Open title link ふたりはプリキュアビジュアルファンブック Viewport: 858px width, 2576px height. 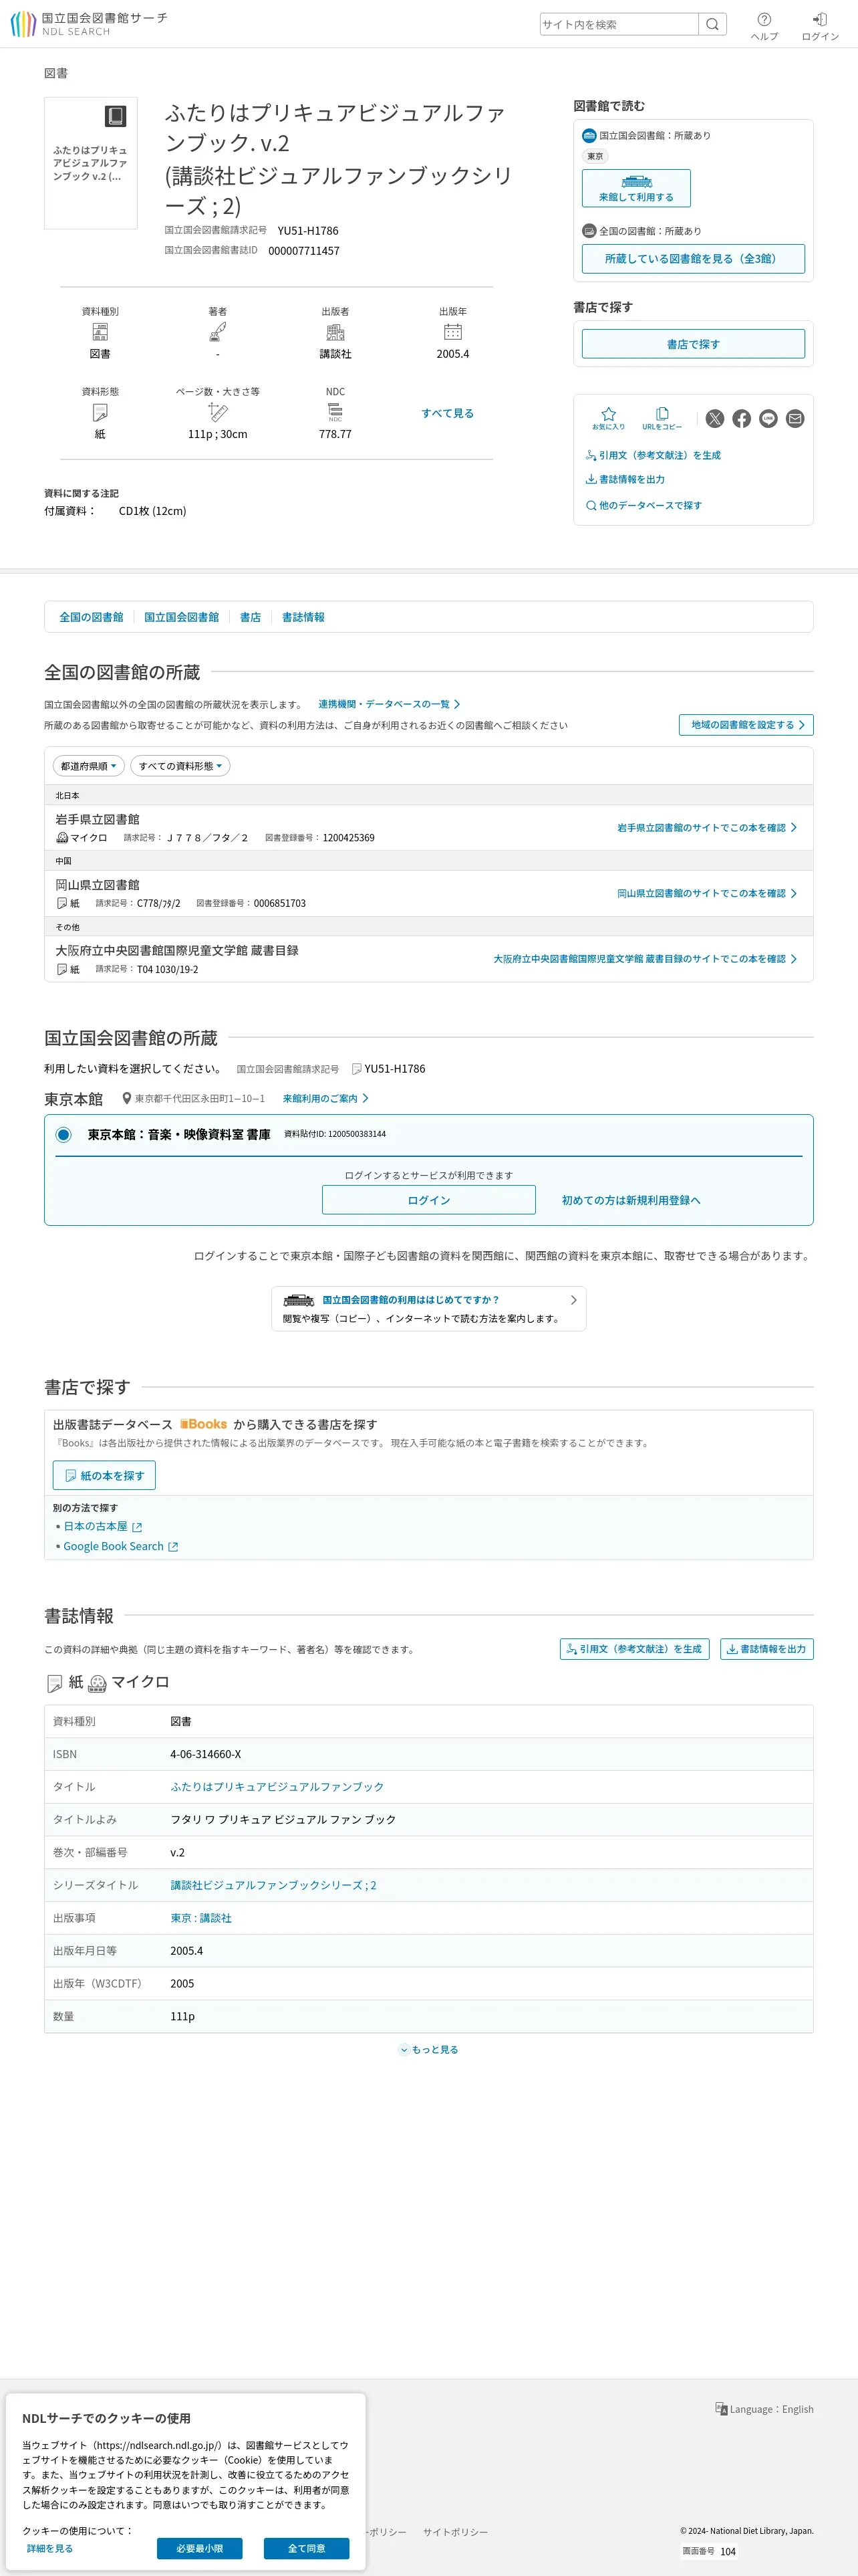coord(277,1787)
